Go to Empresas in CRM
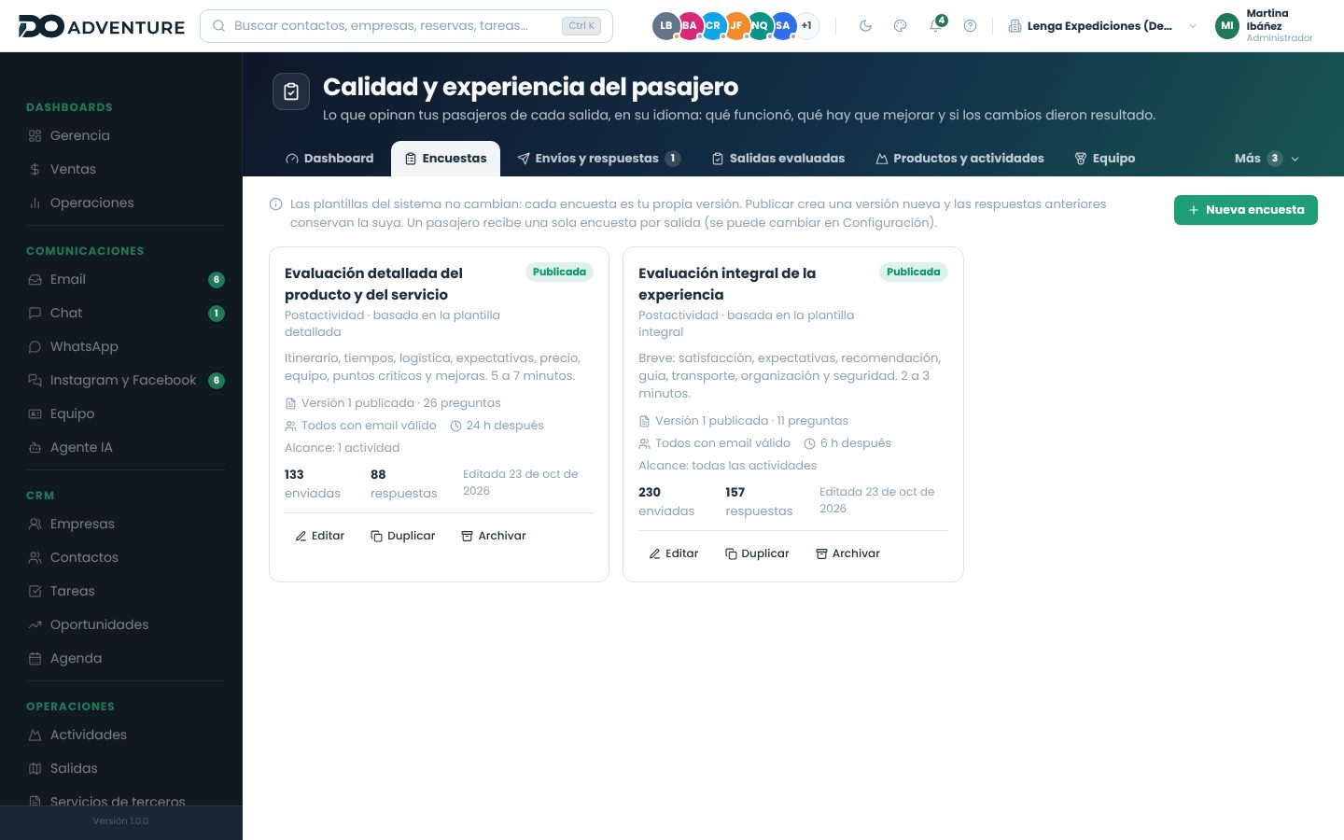The width and height of the screenshot is (1344, 840). 126,524
